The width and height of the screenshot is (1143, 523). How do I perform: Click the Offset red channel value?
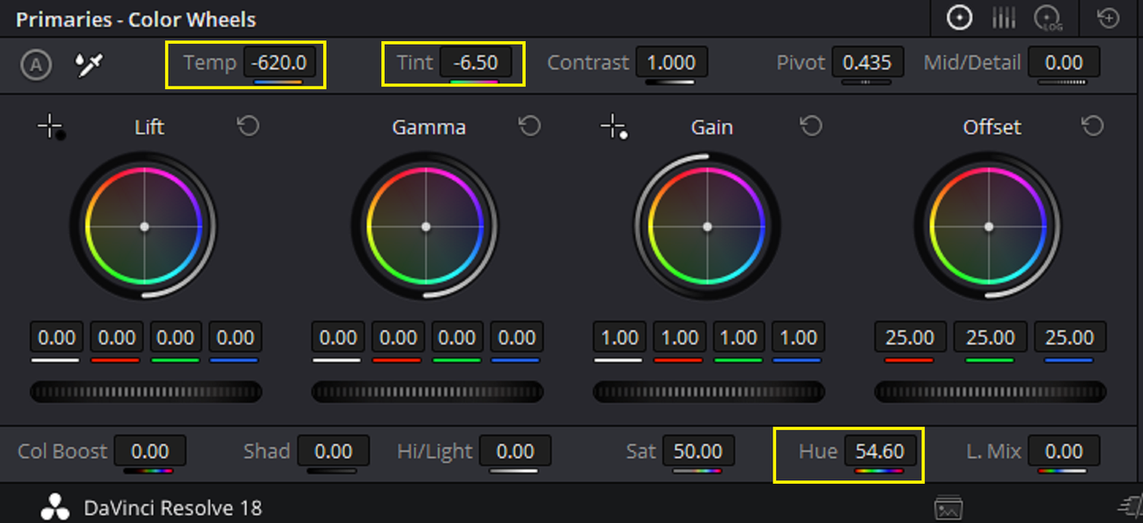pos(910,338)
